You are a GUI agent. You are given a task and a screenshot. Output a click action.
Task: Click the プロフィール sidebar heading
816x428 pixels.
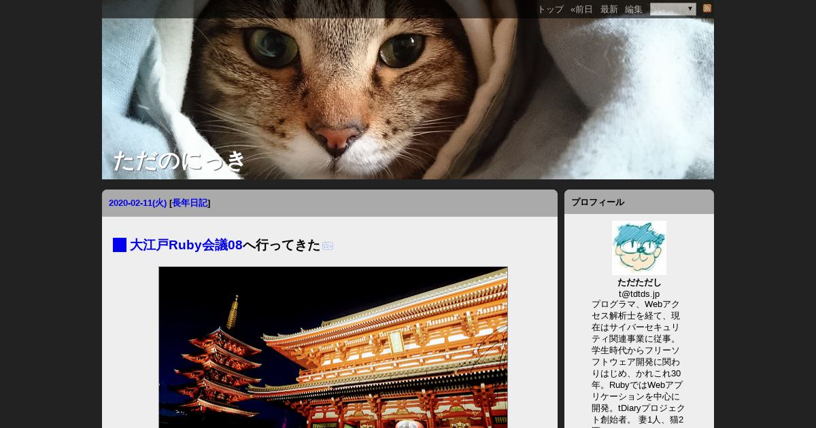tap(598, 202)
